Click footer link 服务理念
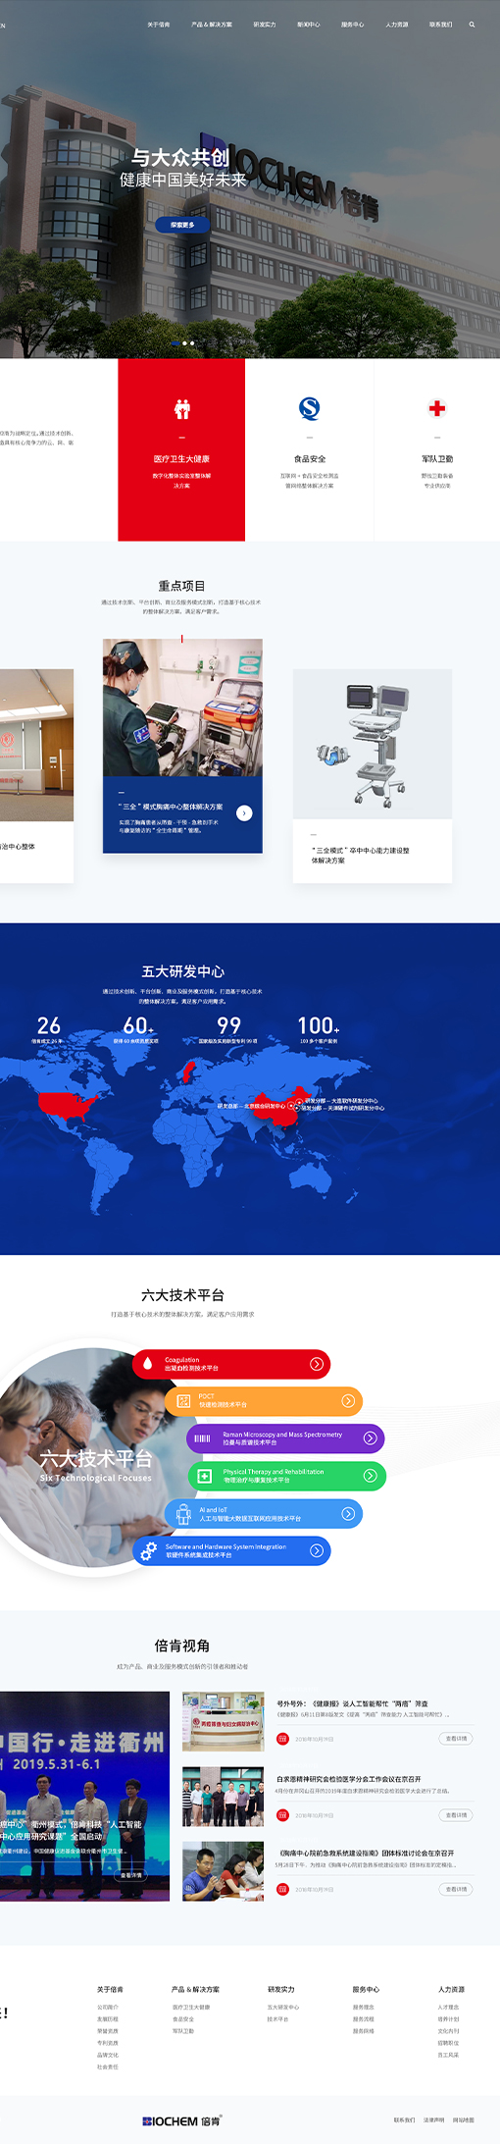Screen dimensions: 500x2144 364,2008
